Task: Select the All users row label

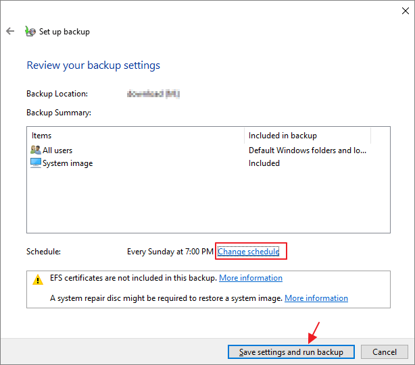Action: coord(57,150)
